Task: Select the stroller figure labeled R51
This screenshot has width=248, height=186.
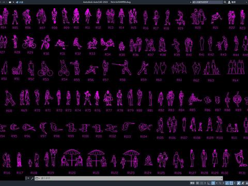Action: tap(17, 68)
